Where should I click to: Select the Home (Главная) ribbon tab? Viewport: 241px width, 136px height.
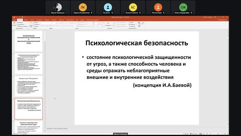pos(20,20)
